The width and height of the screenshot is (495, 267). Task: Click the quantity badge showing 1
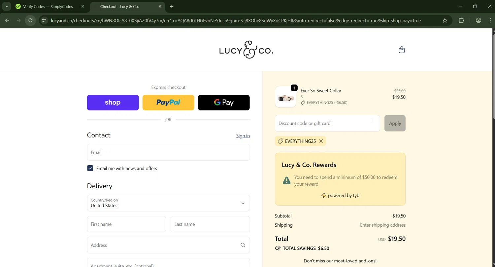tap(294, 88)
